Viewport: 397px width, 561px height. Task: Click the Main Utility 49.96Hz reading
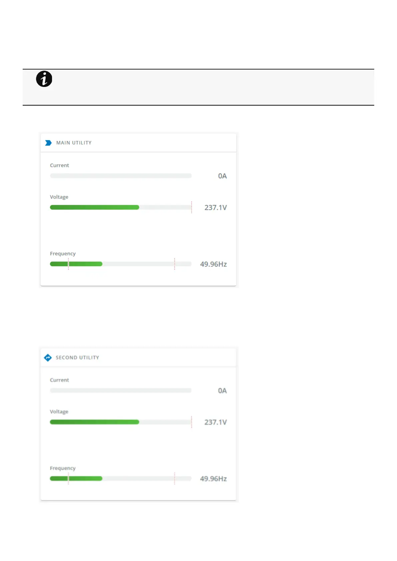pos(213,264)
